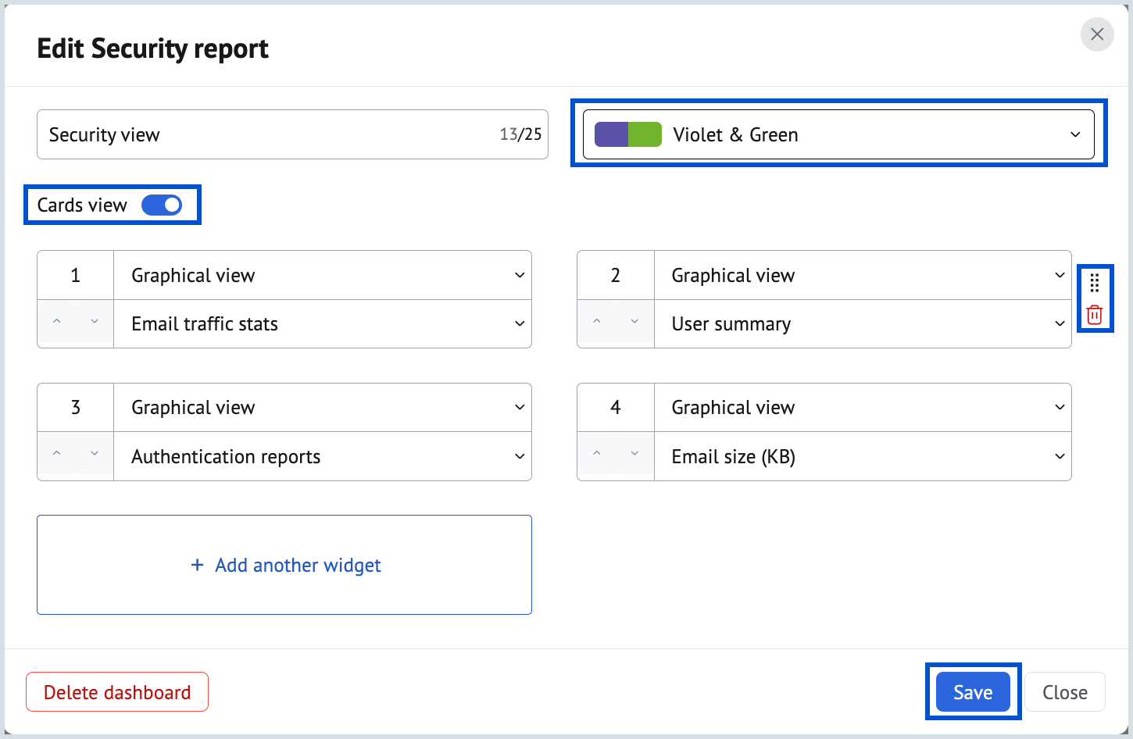Image resolution: width=1133 pixels, height=739 pixels.
Task: Click Delete dashboard
Action: click(116, 691)
